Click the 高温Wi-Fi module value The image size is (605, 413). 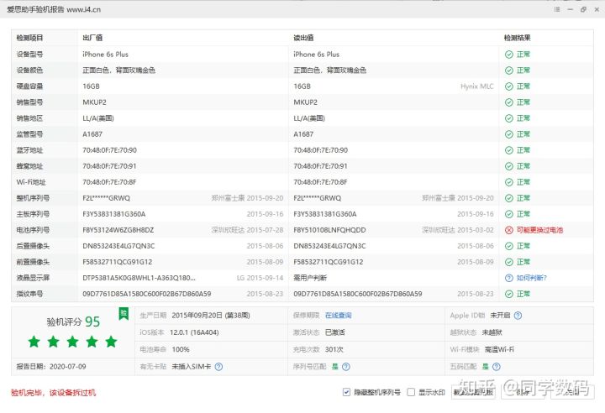coord(499,349)
